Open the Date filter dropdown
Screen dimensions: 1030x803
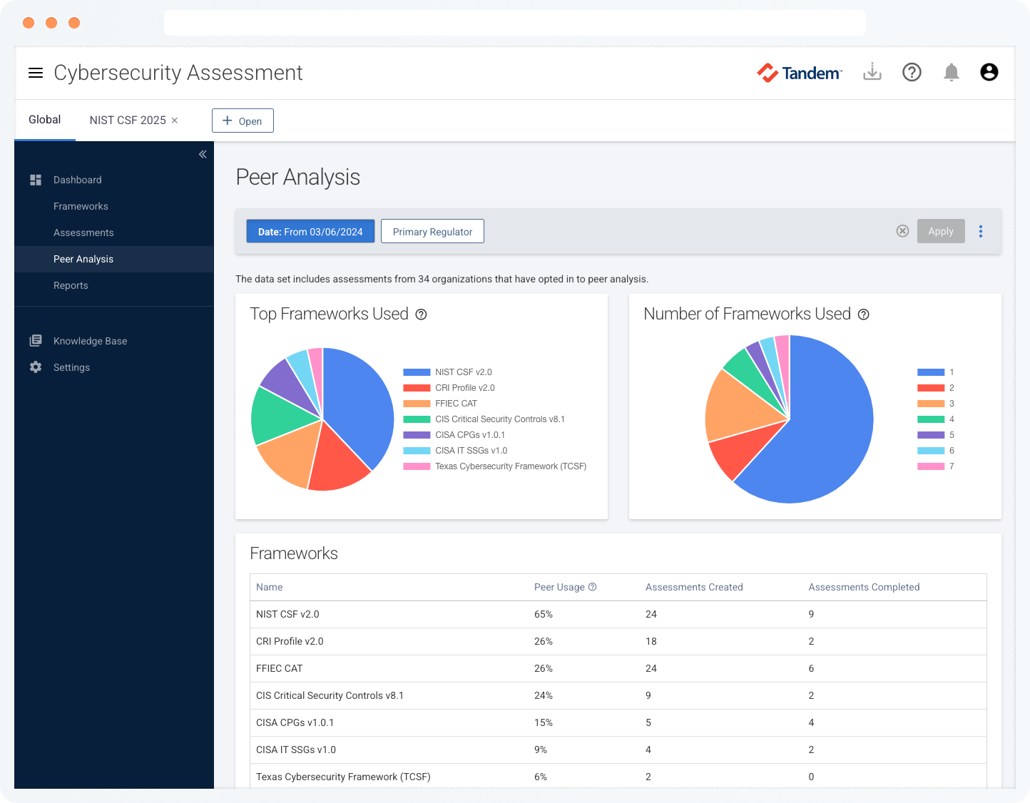pos(310,231)
